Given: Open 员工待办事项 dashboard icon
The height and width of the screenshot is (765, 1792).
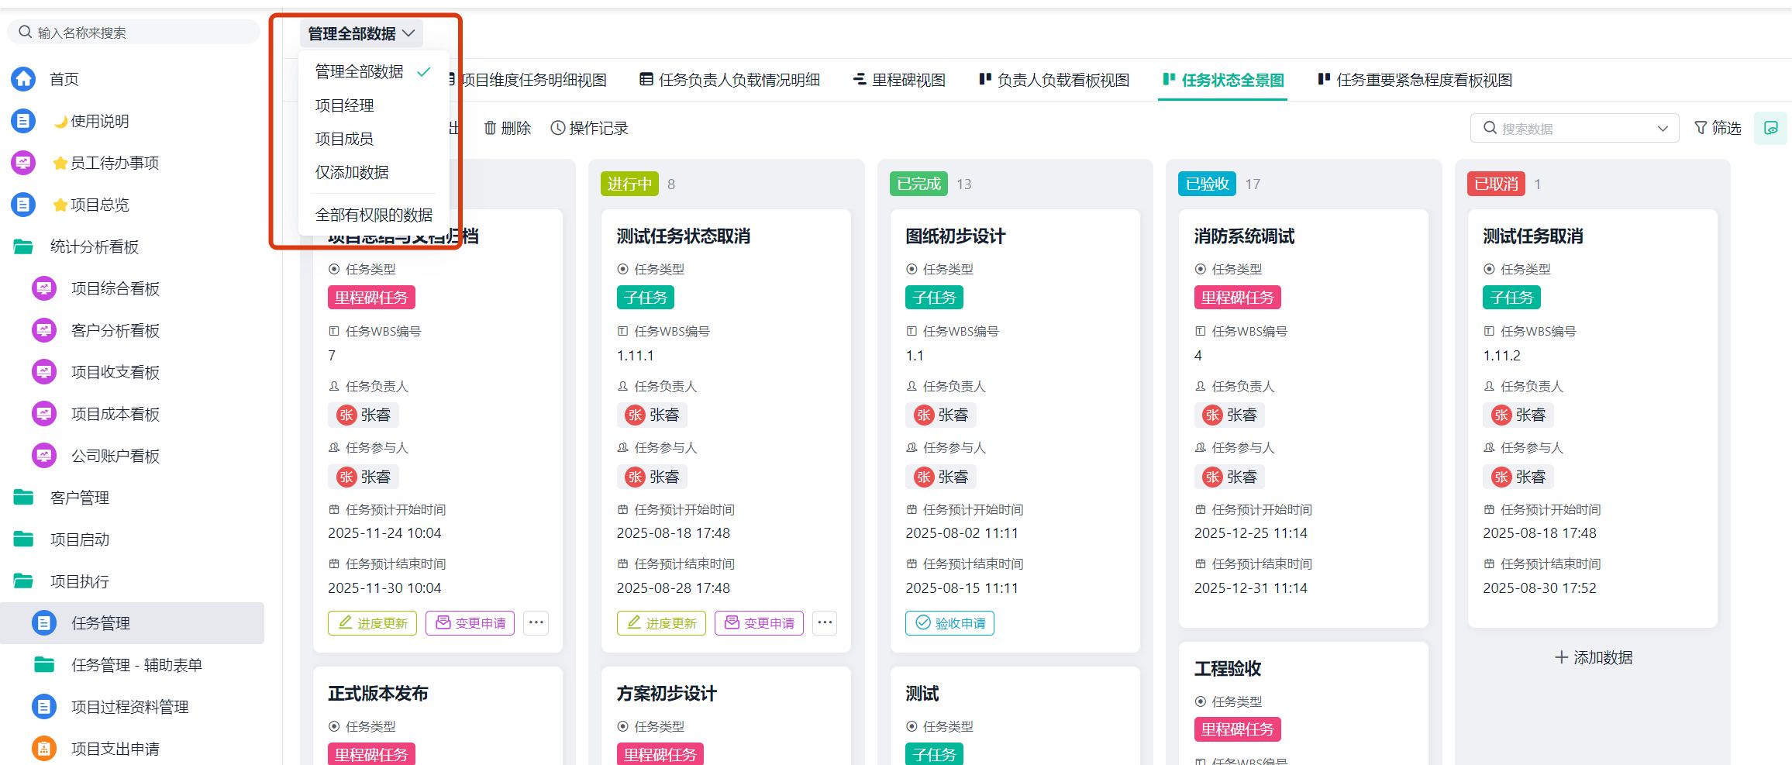Looking at the screenshot, I should 23,163.
